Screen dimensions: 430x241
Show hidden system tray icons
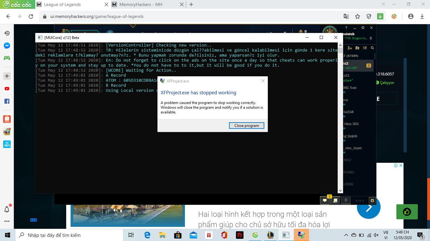click(x=346, y=235)
